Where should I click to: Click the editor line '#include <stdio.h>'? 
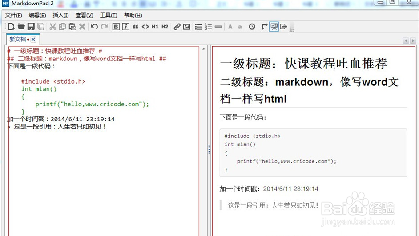pos(53,81)
